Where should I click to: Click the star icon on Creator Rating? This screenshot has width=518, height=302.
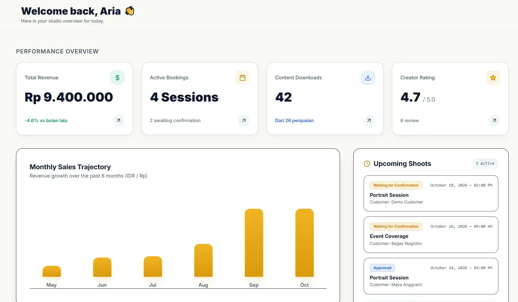tap(493, 78)
